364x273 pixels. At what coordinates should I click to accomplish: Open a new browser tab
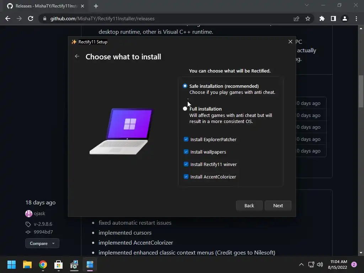[96, 6]
